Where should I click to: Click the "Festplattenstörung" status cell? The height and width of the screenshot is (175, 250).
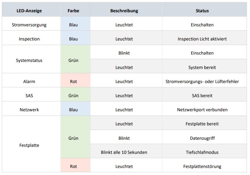point(202,166)
